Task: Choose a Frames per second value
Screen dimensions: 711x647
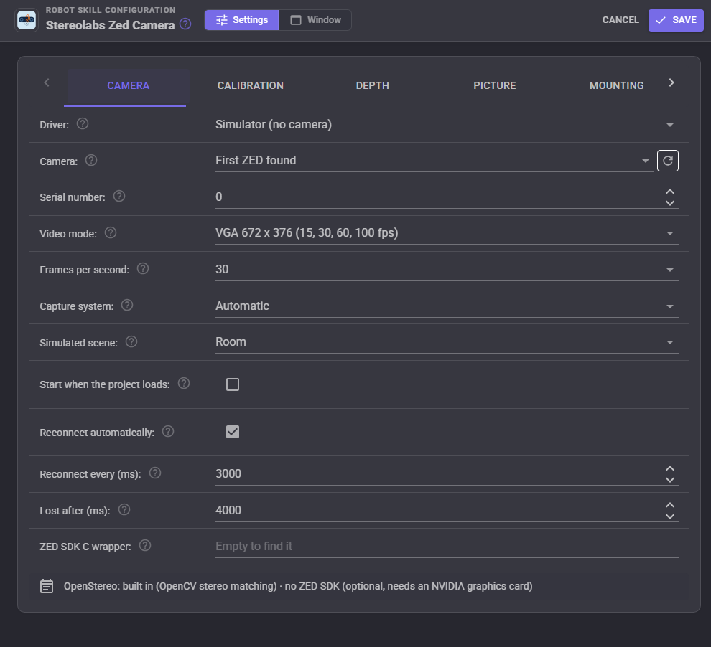Action: pyautogui.click(x=447, y=270)
